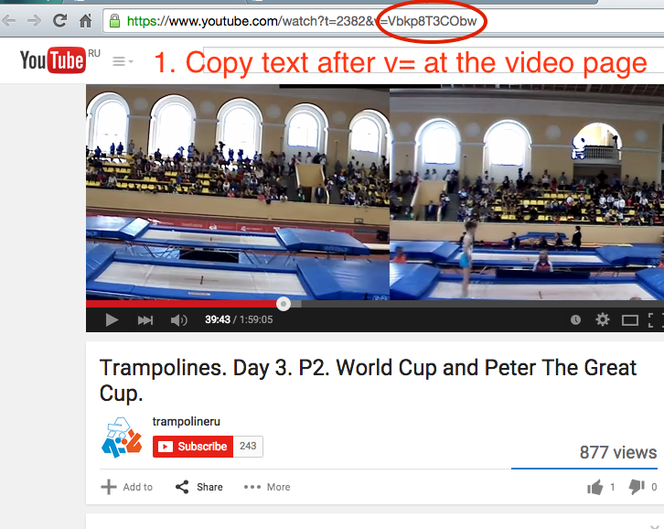Image resolution: width=664 pixels, height=529 pixels.
Task: Expand the More actions menu
Action: [x=267, y=487]
